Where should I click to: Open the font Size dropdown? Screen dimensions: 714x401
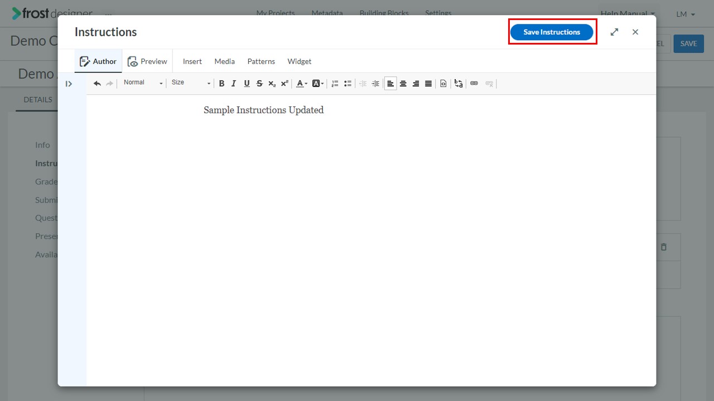coord(191,83)
